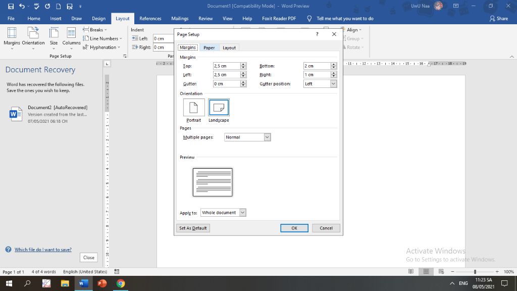Zoom out with the minus button

[452, 271]
